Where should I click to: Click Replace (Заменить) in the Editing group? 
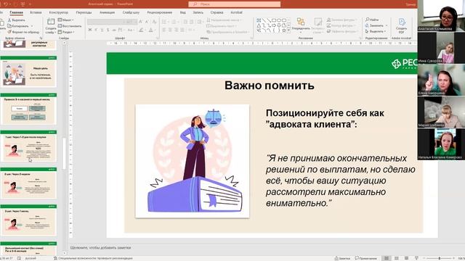(375, 25)
